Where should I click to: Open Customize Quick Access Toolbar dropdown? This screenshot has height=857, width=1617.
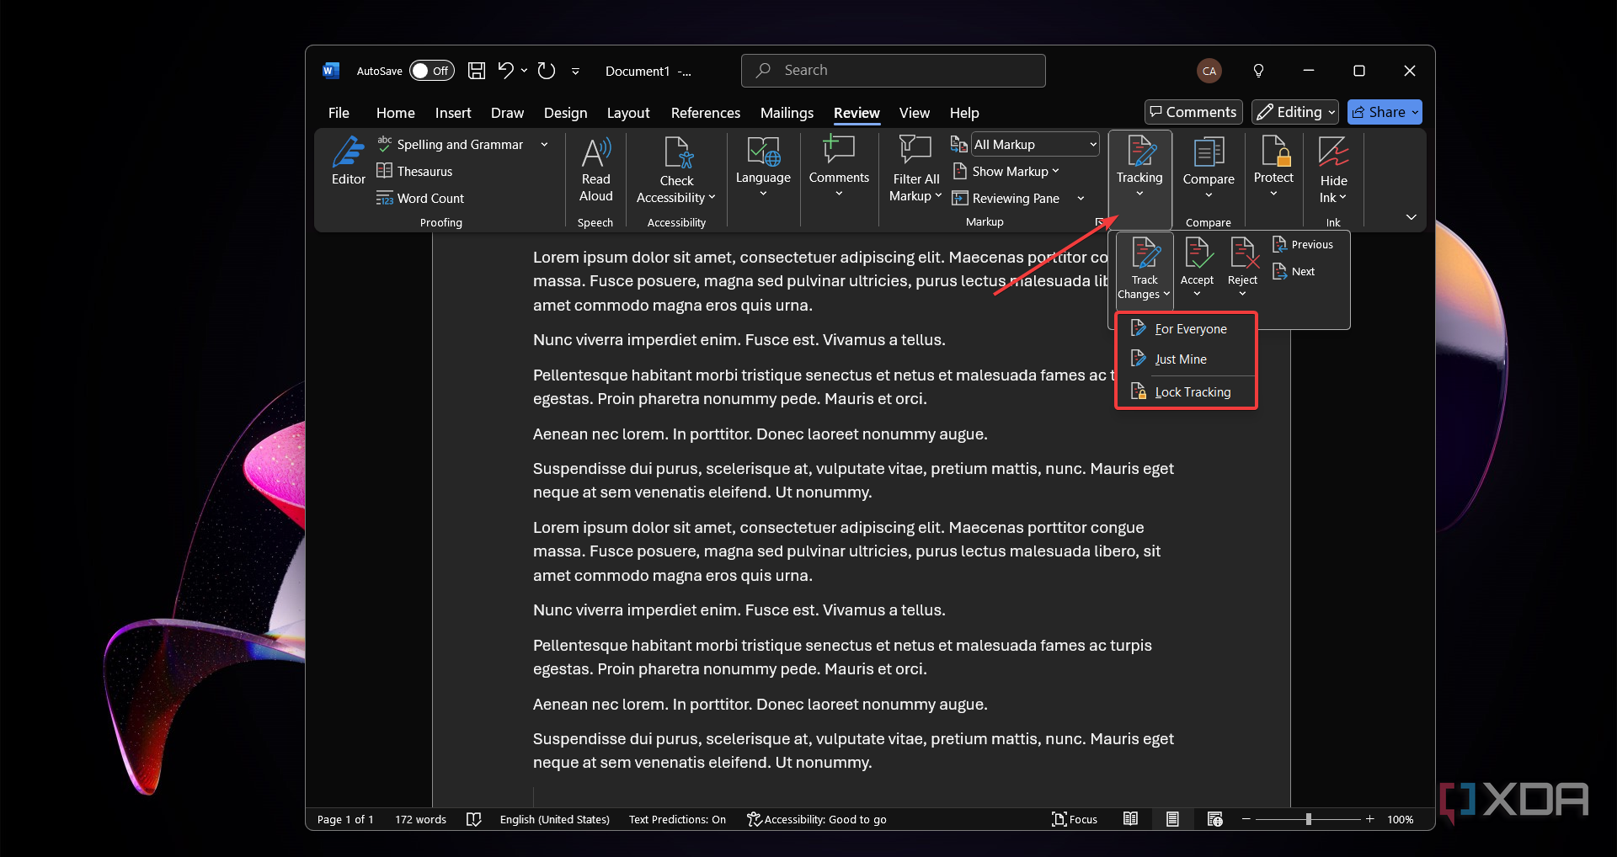[575, 72]
